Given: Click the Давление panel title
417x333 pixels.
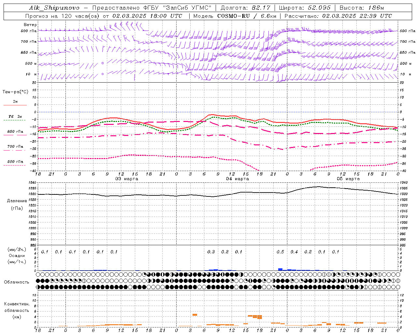Looking at the screenshot, I should coord(17,201).
